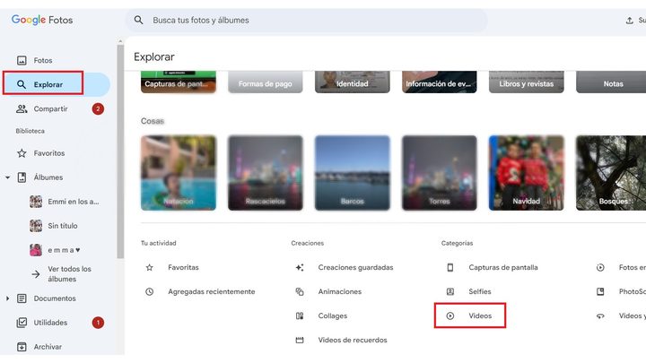Open Favoritos in the sidebar
Image resolution: width=646 pixels, height=363 pixels.
[49, 153]
